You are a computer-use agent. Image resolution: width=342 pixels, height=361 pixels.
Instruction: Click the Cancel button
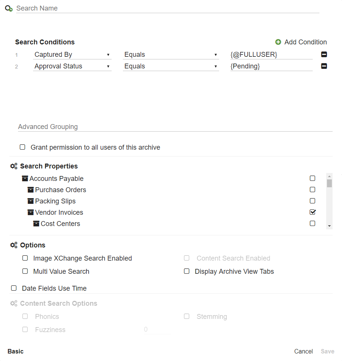[x=303, y=351]
